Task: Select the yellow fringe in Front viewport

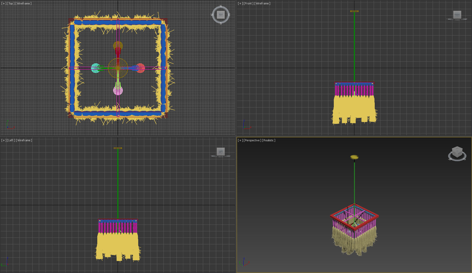Action: click(354, 109)
